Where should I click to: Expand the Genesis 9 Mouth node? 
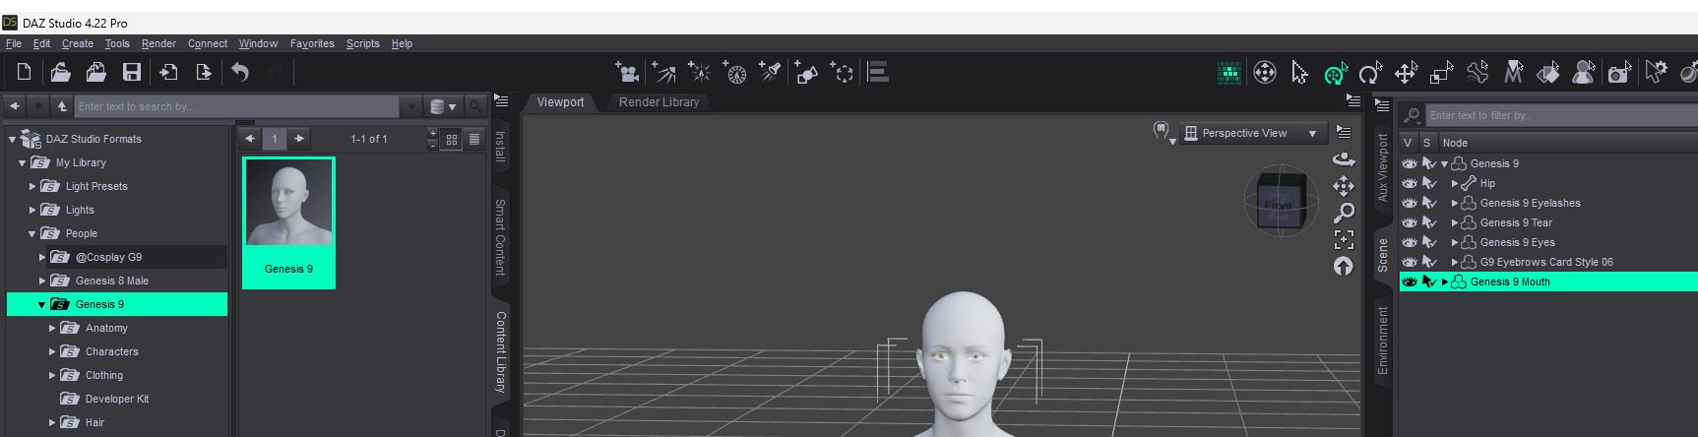pyautogui.click(x=1445, y=281)
